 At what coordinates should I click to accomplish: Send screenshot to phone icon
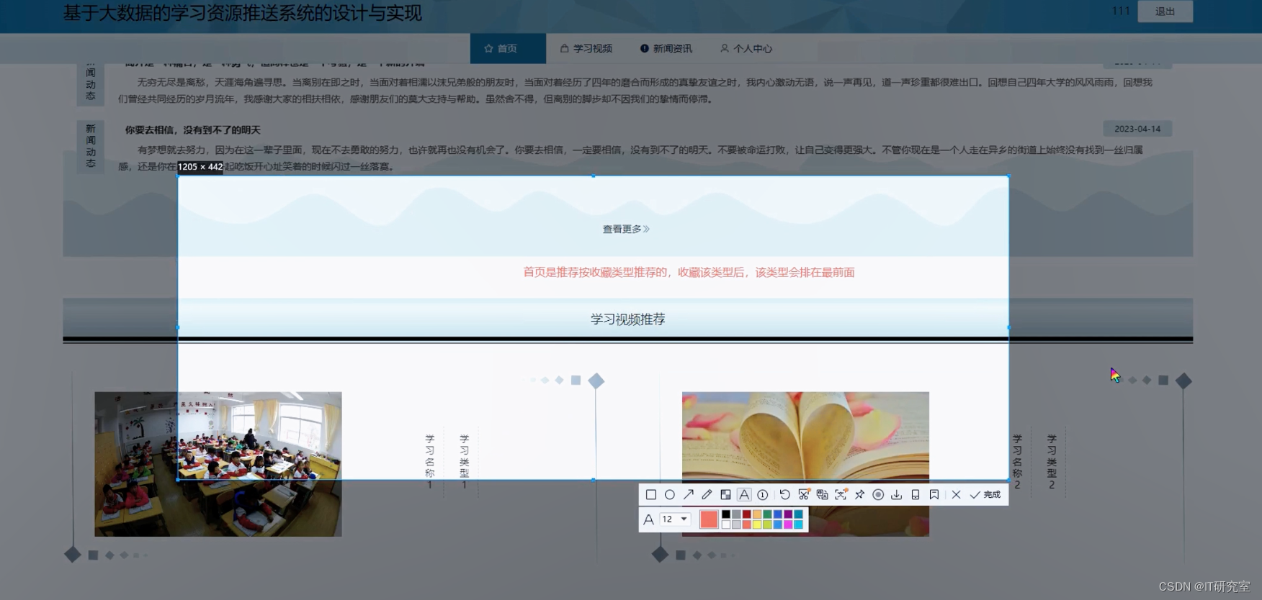click(916, 494)
